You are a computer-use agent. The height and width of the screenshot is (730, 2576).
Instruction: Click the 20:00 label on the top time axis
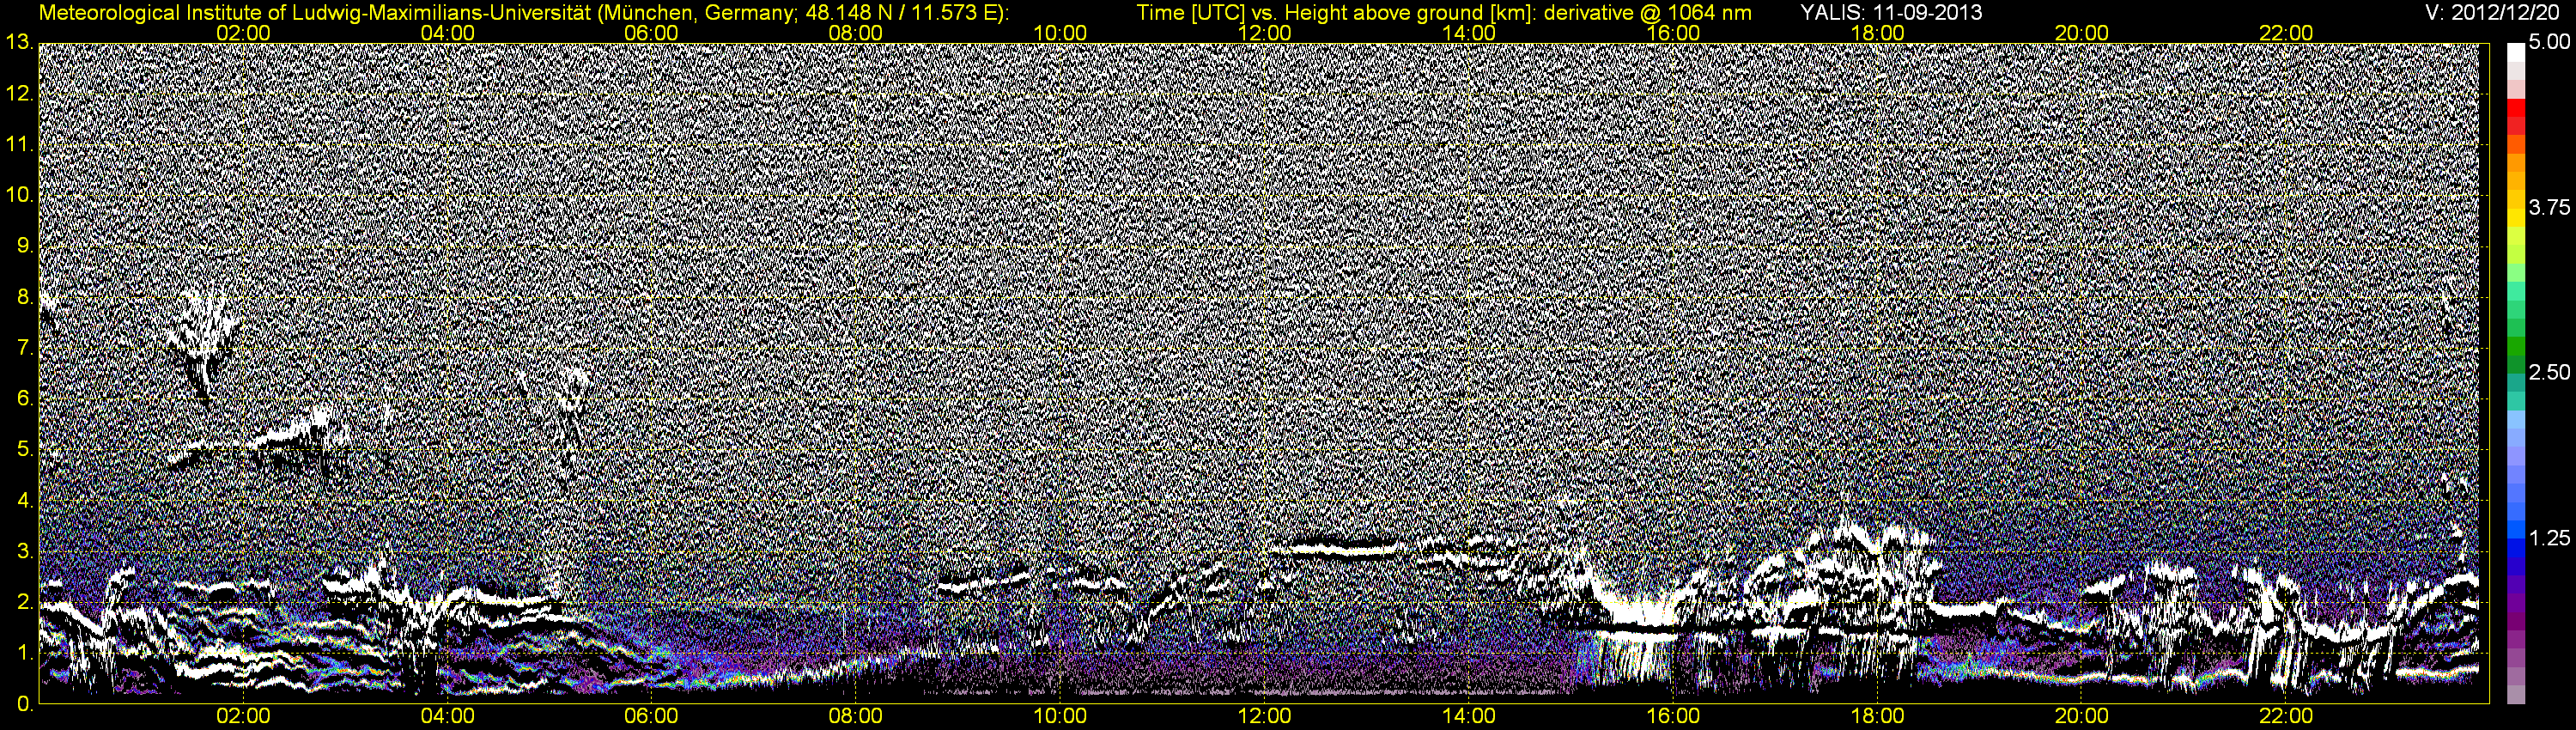point(2082,33)
